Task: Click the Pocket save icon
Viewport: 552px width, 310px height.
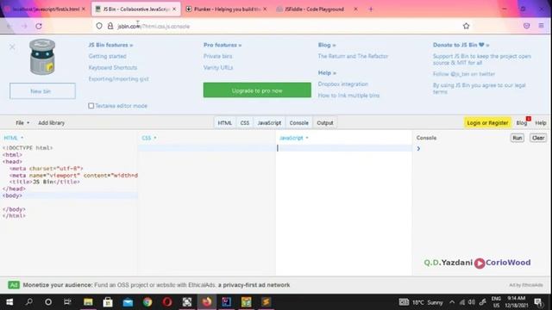Action: pos(526,26)
